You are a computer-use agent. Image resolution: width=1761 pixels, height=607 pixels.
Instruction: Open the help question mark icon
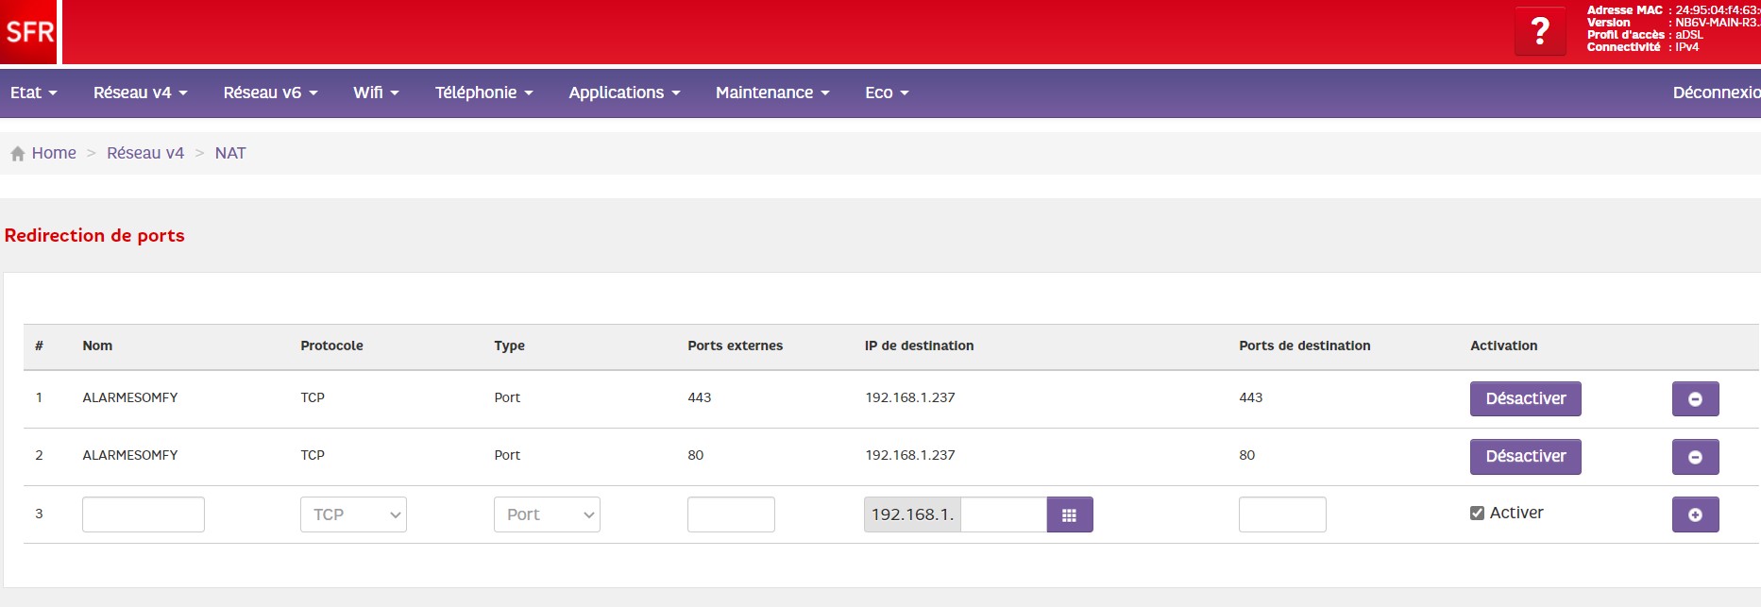[1539, 31]
